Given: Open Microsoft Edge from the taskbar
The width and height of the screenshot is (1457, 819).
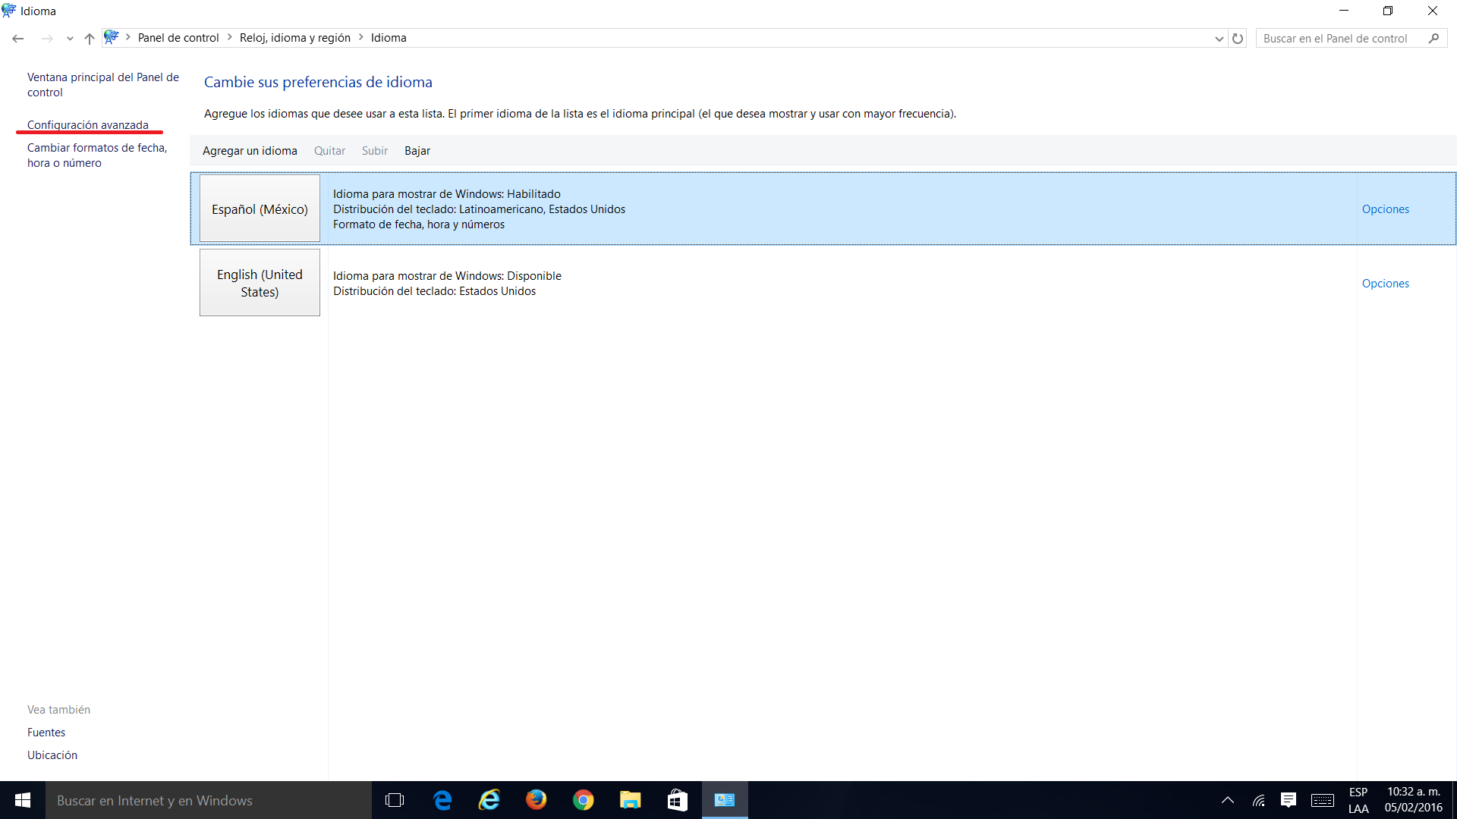Looking at the screenshot, I should pyautogui.click(x=442, y=800).
